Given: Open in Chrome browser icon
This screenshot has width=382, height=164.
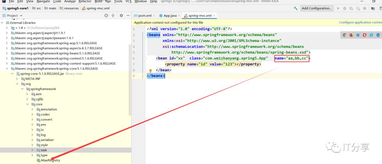Looking at the screenshot, I should click(345, 35).
